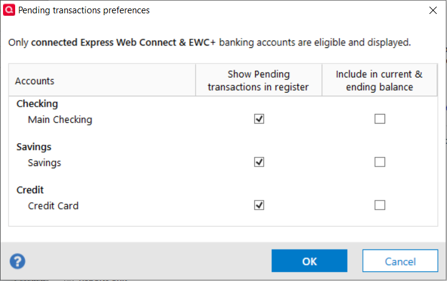This screenshot has height=281, width=447.
Task: Click the Show Pending transactions column header
Action: [x=258, y=81]
